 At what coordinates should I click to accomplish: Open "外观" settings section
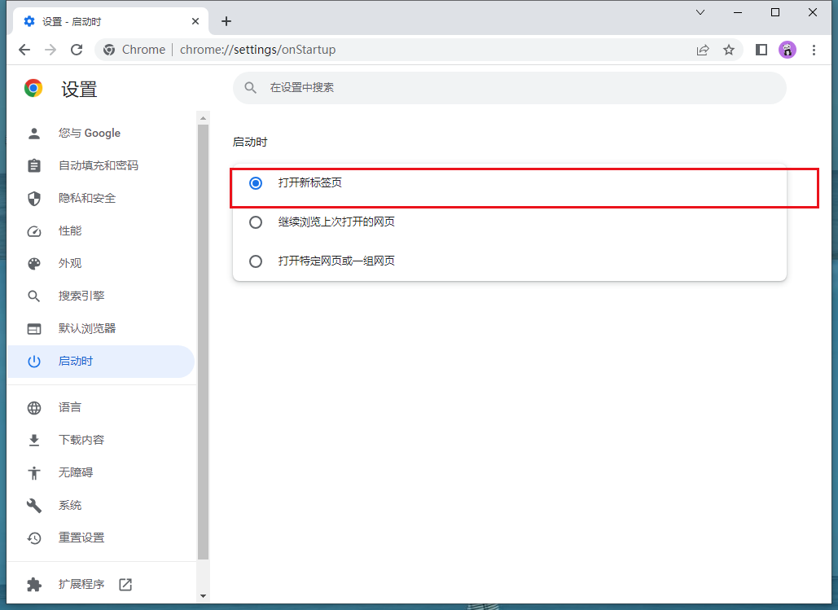[x=70, y=263]
